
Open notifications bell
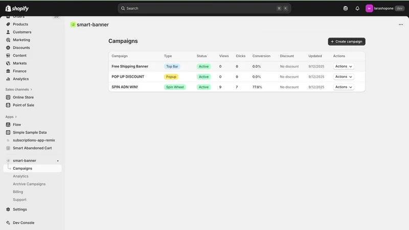click(357, 8)
